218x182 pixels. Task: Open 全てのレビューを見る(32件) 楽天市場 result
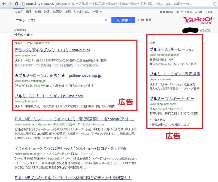pyautogui.click(x=70, y=148)
